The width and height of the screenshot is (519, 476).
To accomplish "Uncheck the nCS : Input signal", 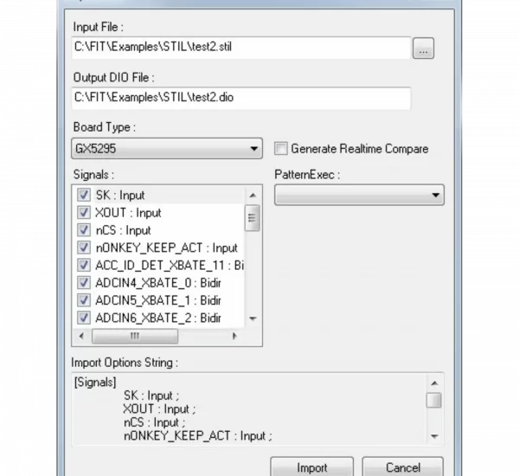I will (84, 230).
